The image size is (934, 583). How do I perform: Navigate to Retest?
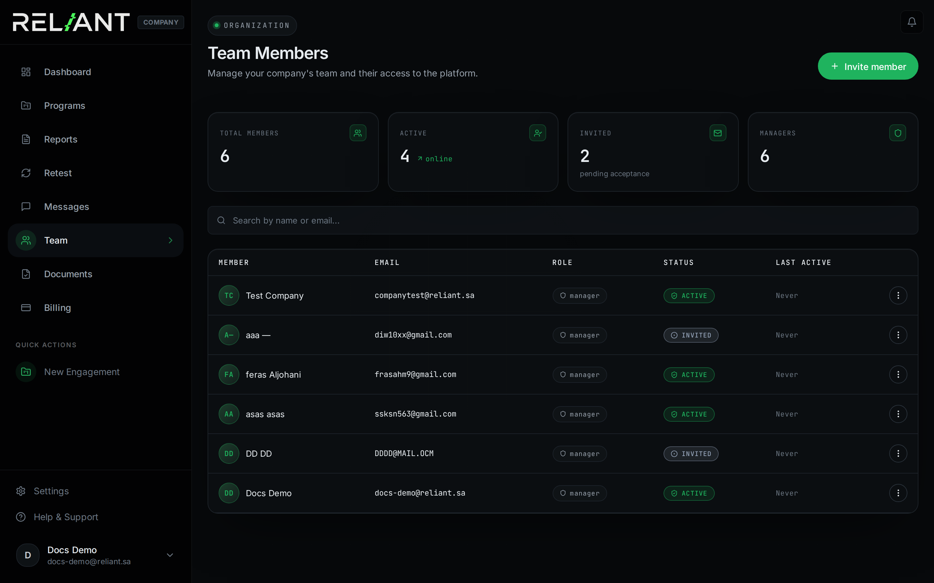(x=96, y=173)
